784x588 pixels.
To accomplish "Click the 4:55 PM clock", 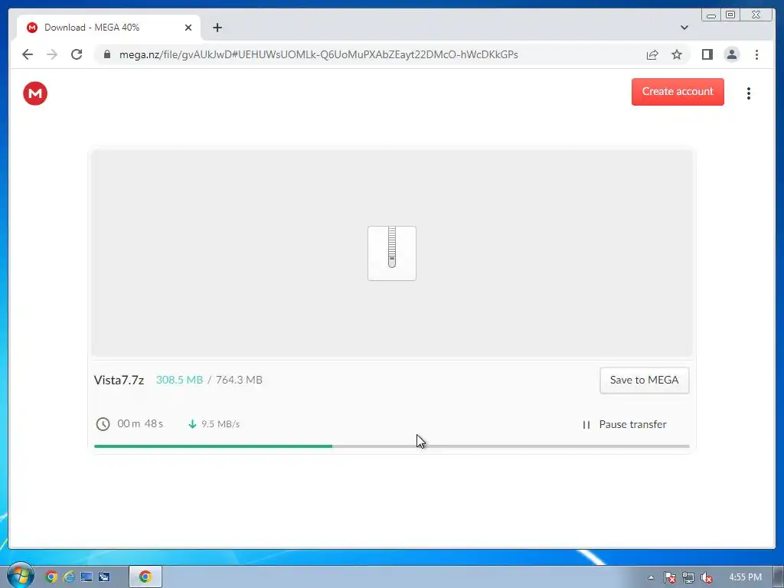I will click(x=745, y=577).
